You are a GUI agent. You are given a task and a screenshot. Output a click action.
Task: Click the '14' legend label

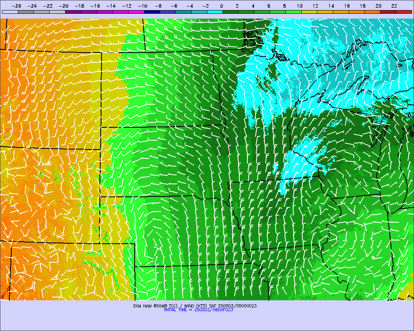pos(331,6)
